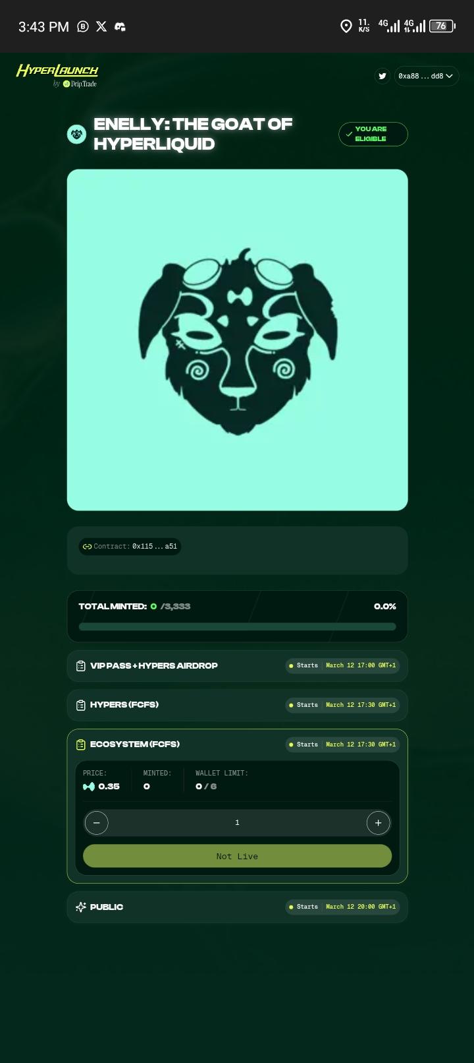Decrease mint quantity with minus button
474x1063 pixels.
coord(96,822)
